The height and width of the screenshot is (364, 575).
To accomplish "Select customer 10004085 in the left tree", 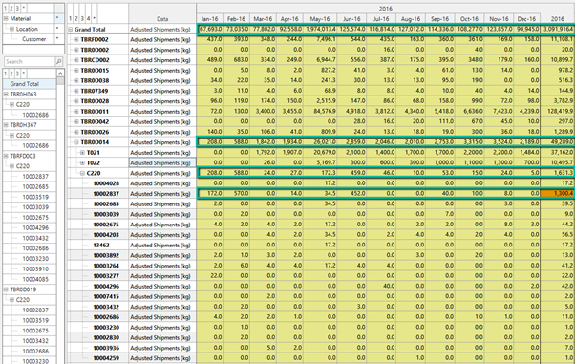I will (35, 279).
